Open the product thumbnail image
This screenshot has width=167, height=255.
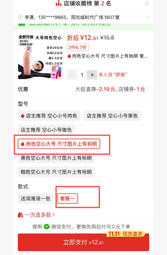pos(40,57)
